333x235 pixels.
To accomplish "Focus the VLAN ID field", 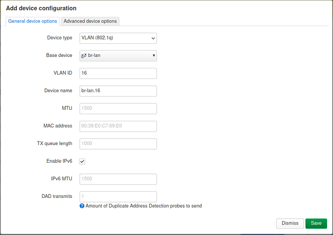I will pyautogui.click(x=118, y=73).
